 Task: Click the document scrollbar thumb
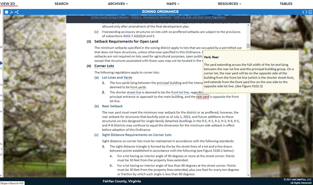pos(248,46)
